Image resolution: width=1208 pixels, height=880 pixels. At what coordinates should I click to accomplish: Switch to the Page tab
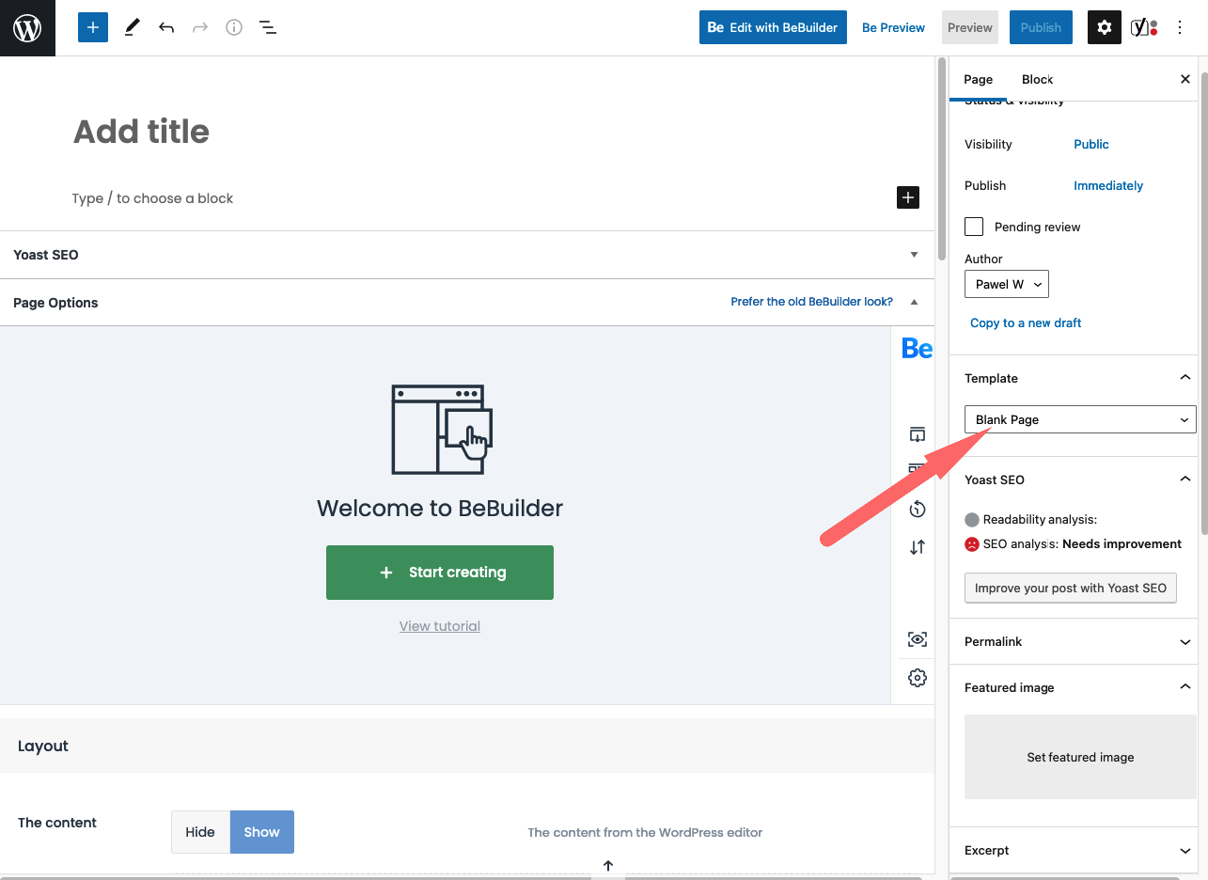tap(979, 79)
